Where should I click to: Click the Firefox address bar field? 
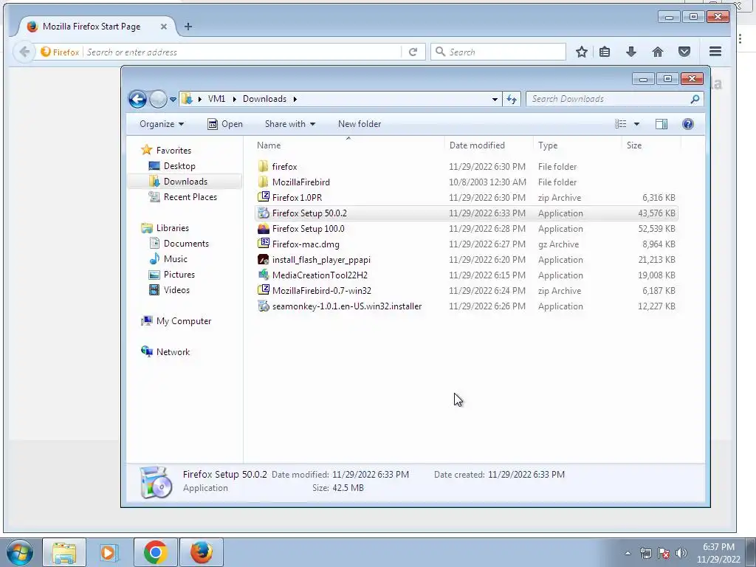tap(242, 52)
